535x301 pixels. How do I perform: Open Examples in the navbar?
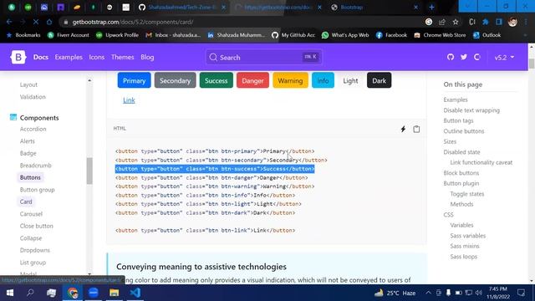coord(69,58)
